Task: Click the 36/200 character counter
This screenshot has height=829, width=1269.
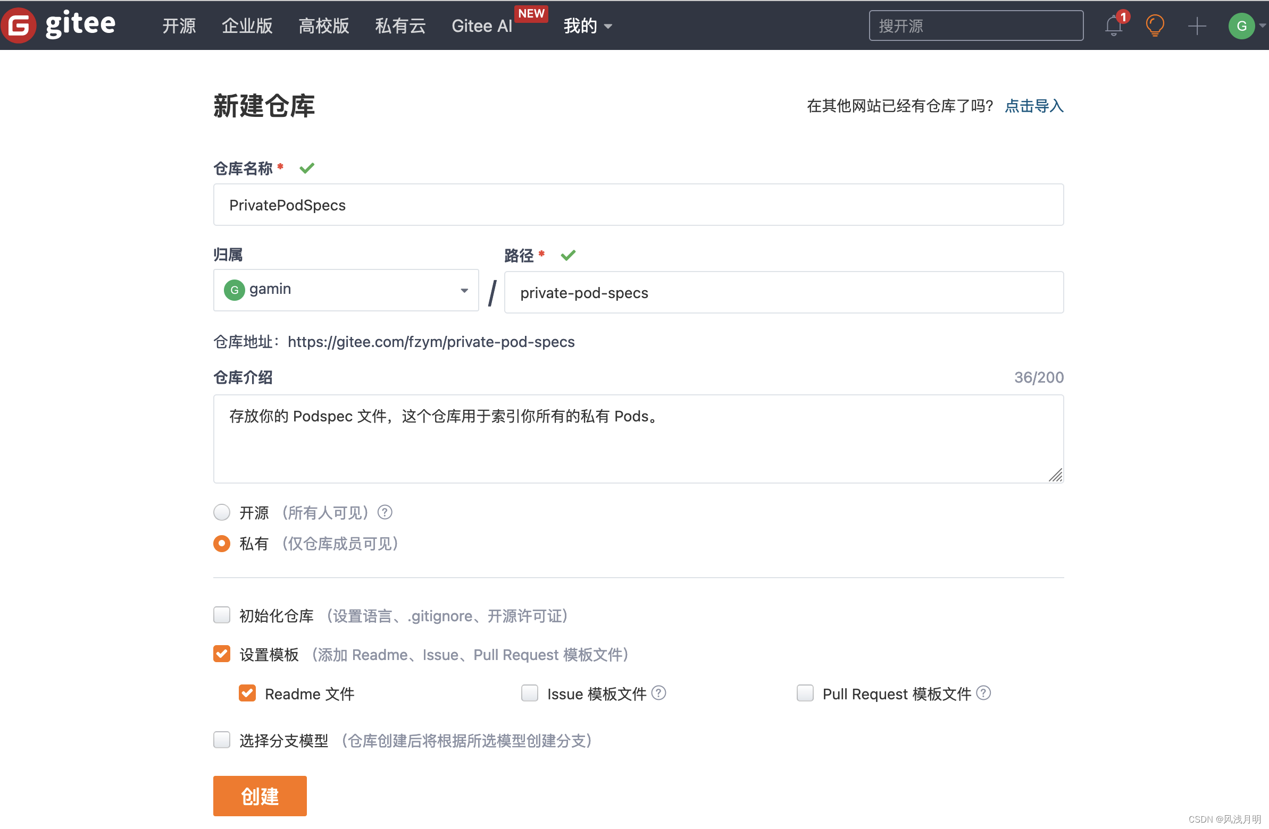Action: pos(1039,378)
